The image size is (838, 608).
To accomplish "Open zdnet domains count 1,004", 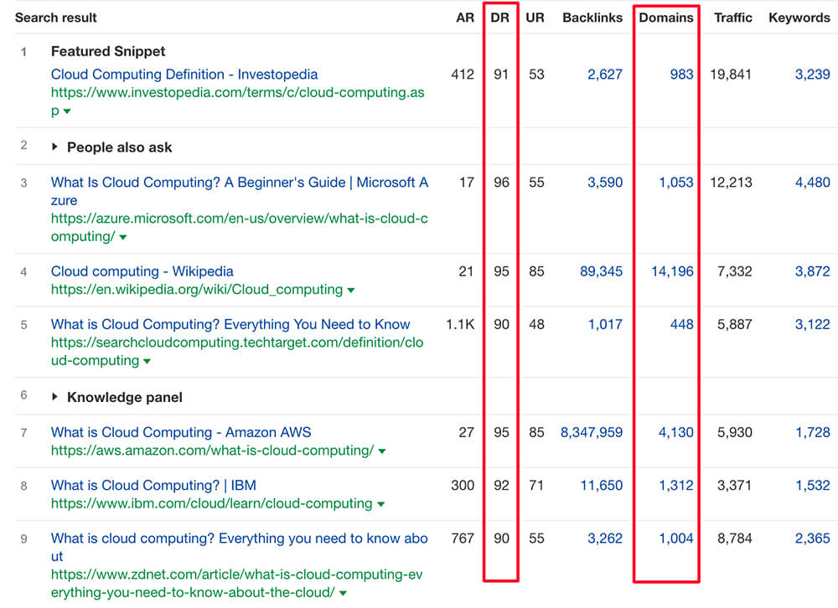I will pos(676,538).
